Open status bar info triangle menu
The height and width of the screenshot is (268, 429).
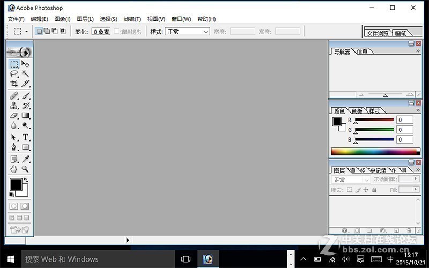[x=128, y=240]
